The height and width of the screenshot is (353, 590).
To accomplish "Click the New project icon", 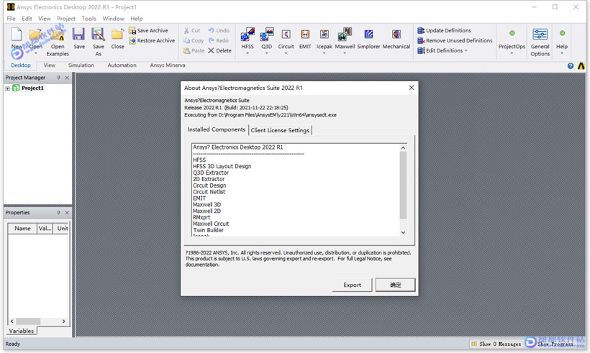I will pos(17,35).
